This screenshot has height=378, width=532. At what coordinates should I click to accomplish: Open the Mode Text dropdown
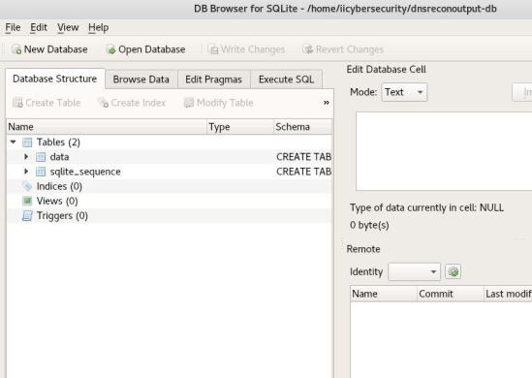tap(404, 92)
